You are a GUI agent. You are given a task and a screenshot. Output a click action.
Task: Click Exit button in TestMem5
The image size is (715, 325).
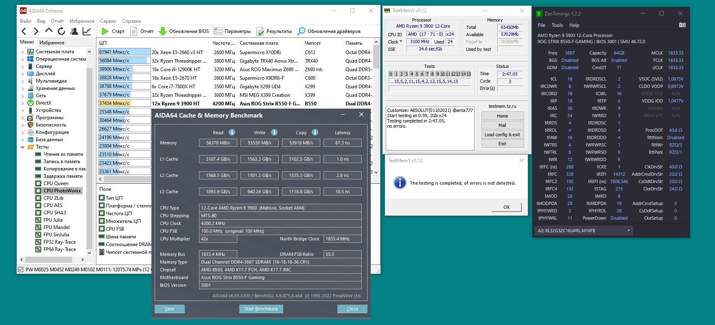[x=502, y=144]
